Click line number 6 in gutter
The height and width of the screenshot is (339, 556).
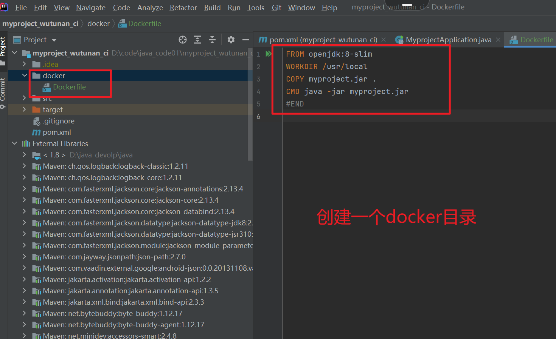[259, 117]
